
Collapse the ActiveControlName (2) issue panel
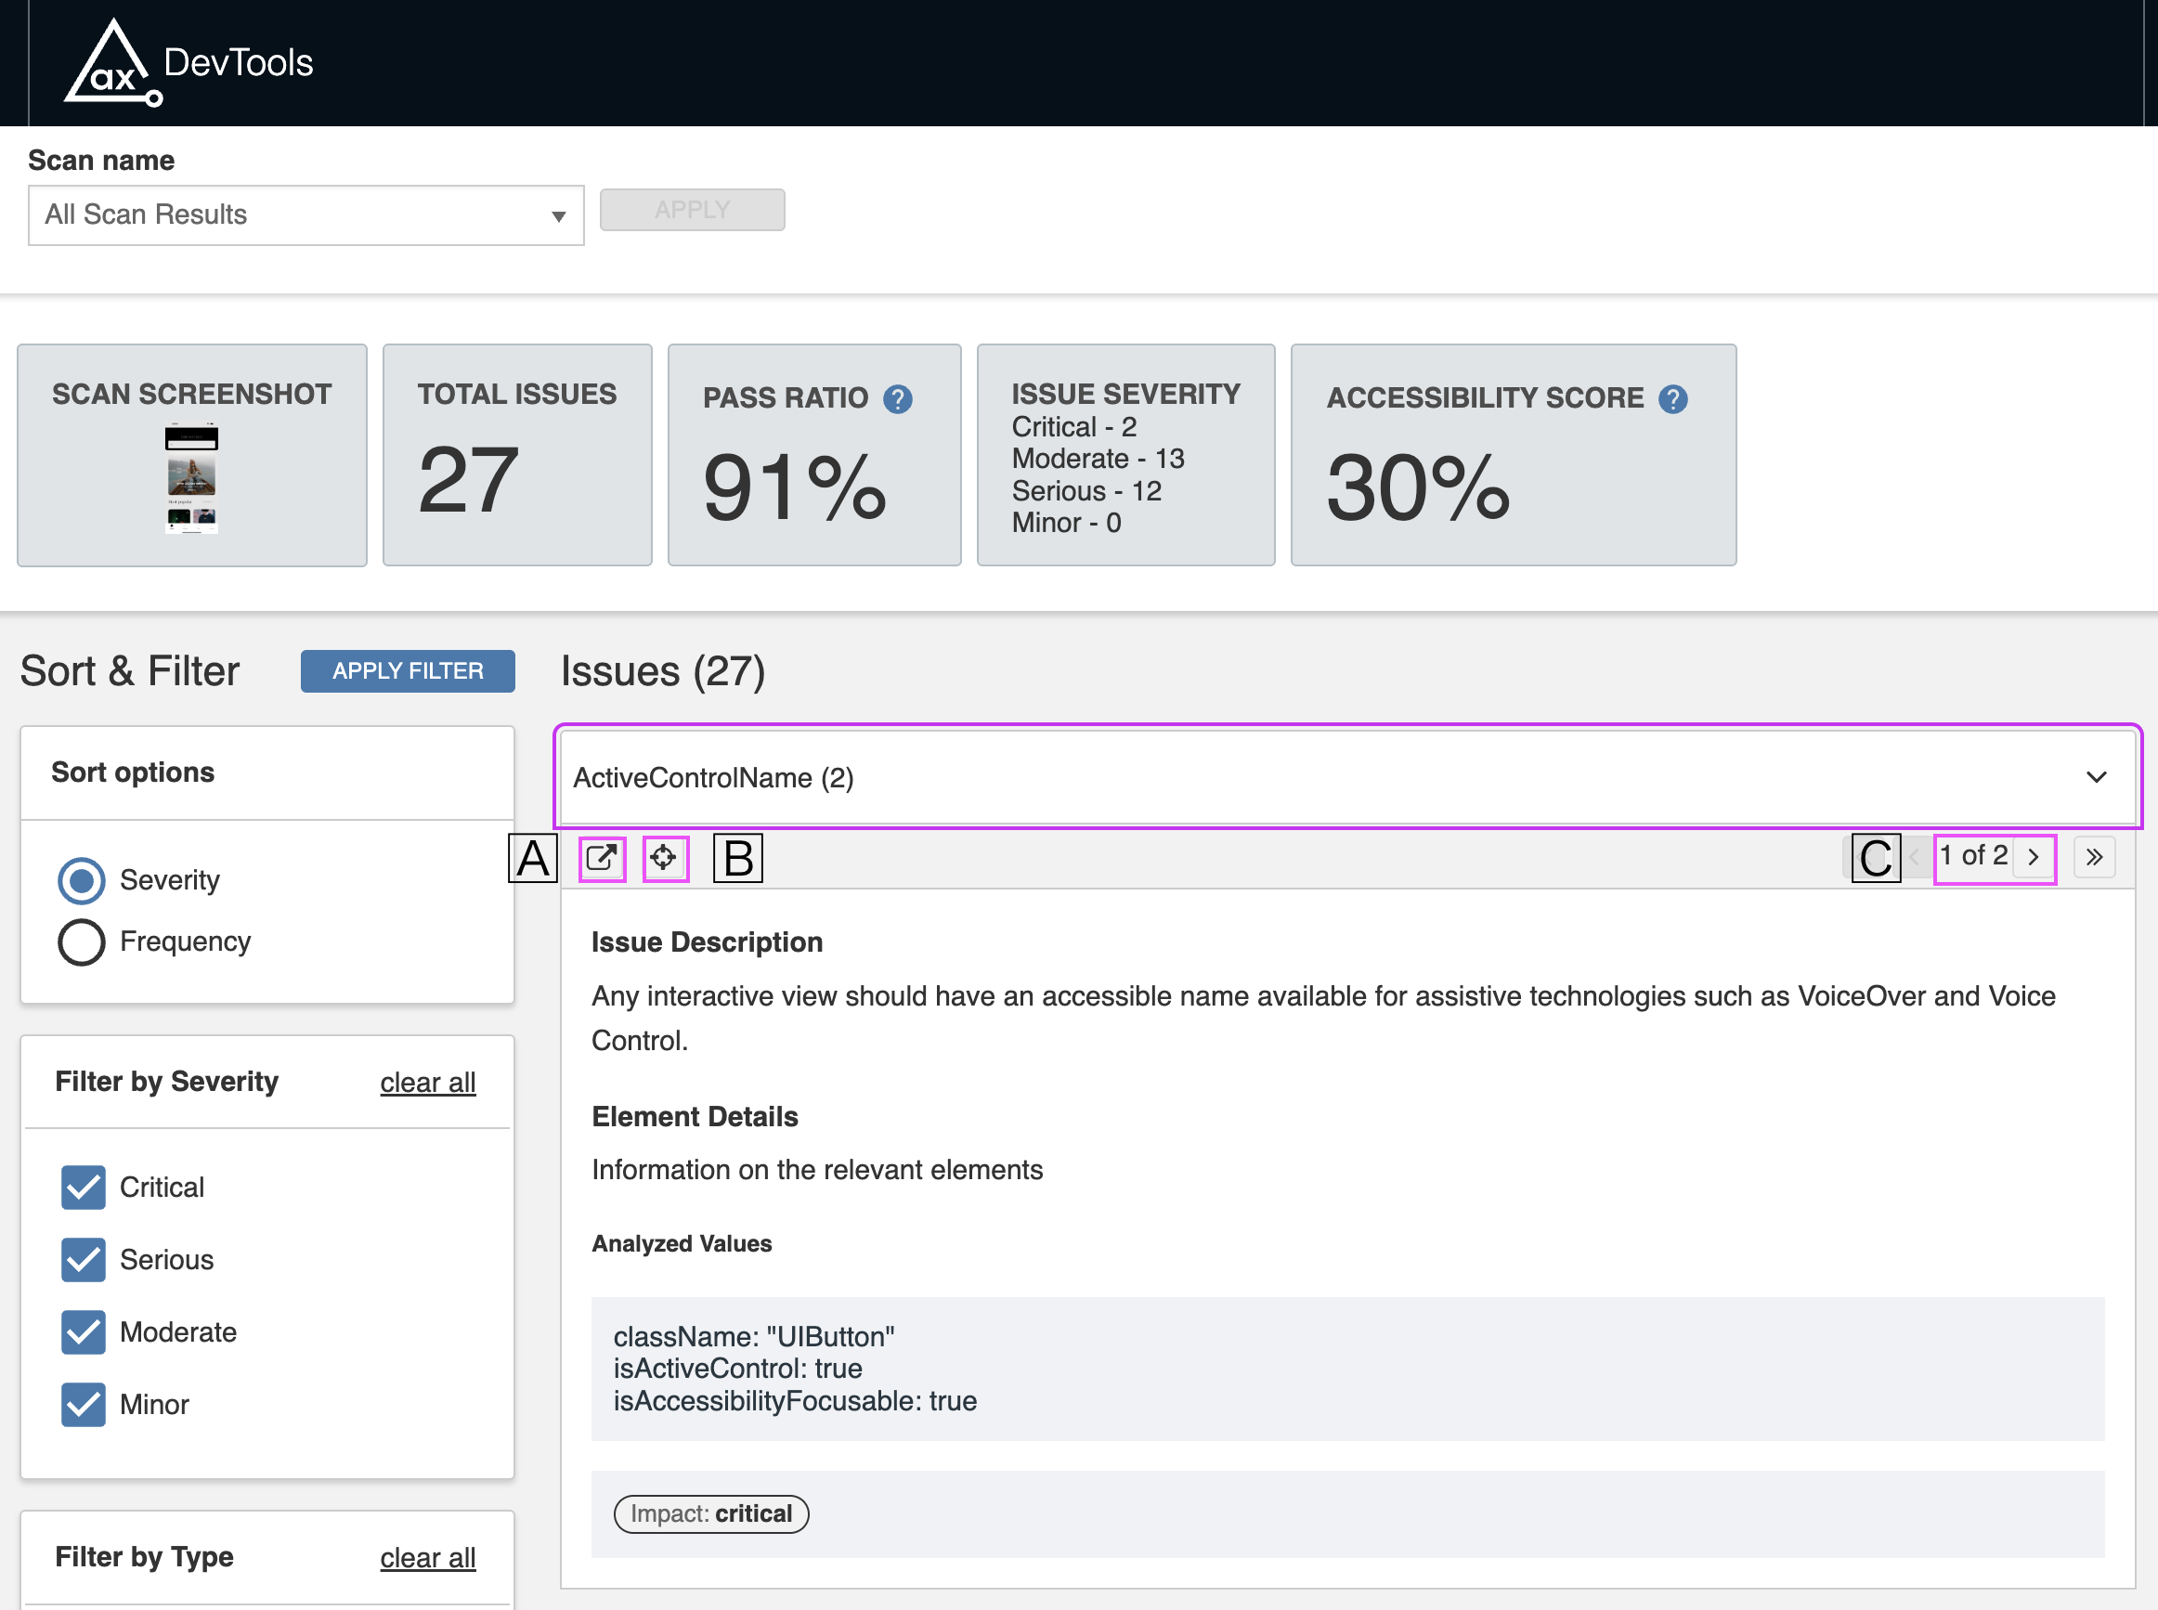2096,777
